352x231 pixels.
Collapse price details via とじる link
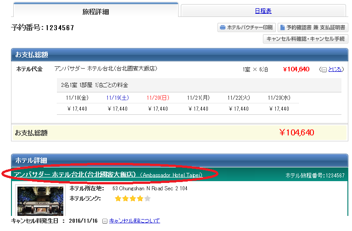pos(335,70)
